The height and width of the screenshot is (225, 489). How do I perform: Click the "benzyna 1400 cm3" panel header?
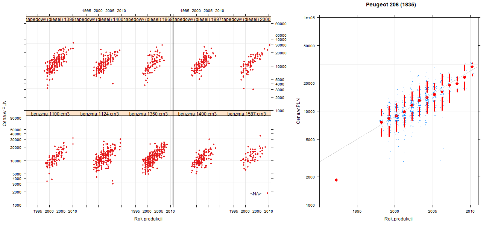pyautogui.click(x=197, y=113)
